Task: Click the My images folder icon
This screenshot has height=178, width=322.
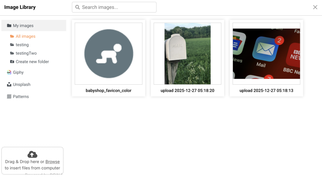Action: click(x=9, y=25)
